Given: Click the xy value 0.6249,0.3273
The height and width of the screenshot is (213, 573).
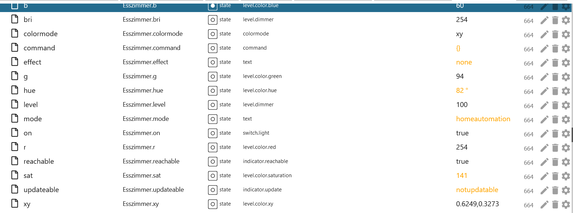Looking at the screenshot, I should [477, 204].
